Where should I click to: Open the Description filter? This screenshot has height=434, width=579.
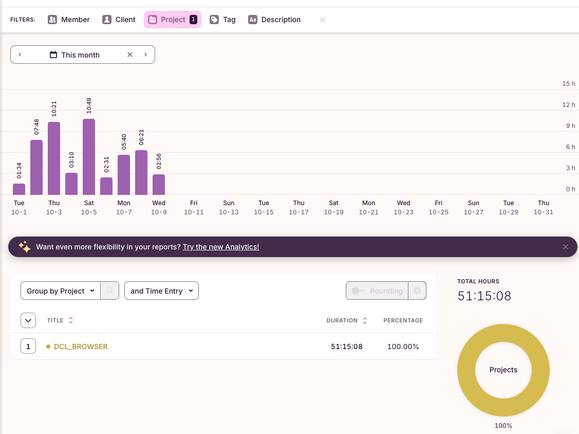click(x=274, y=20)
